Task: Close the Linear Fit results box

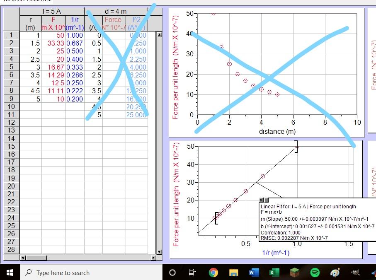Action: coord(261,200)
